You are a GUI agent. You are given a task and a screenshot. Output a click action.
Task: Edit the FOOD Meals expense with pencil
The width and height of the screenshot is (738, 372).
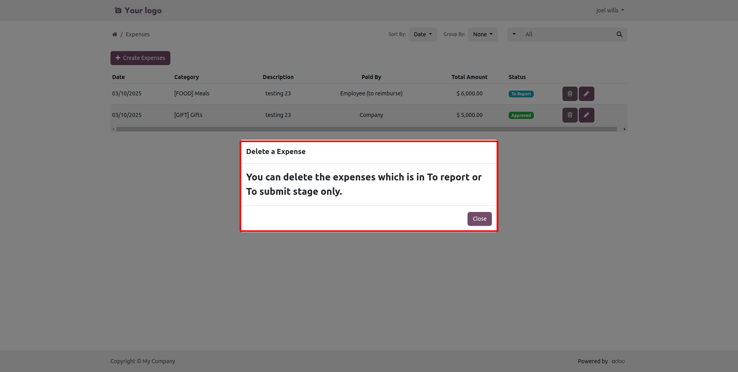click(586, 94)
